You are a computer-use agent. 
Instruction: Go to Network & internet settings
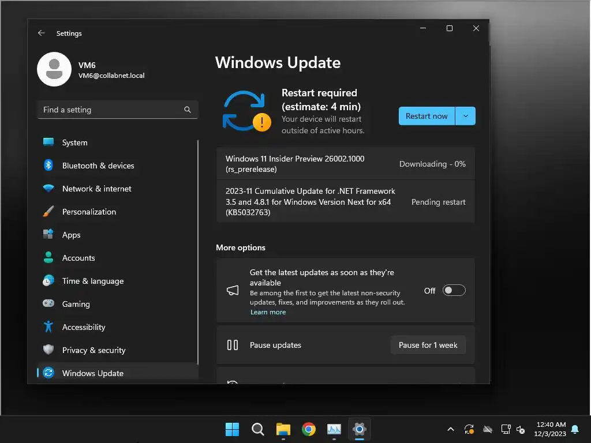(118, 189)
